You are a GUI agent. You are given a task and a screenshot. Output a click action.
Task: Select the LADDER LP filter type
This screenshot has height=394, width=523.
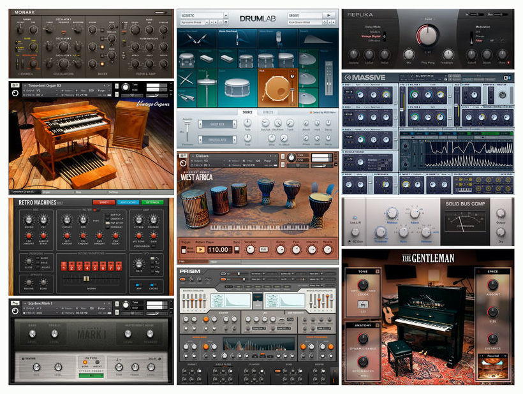click(107, 219)
